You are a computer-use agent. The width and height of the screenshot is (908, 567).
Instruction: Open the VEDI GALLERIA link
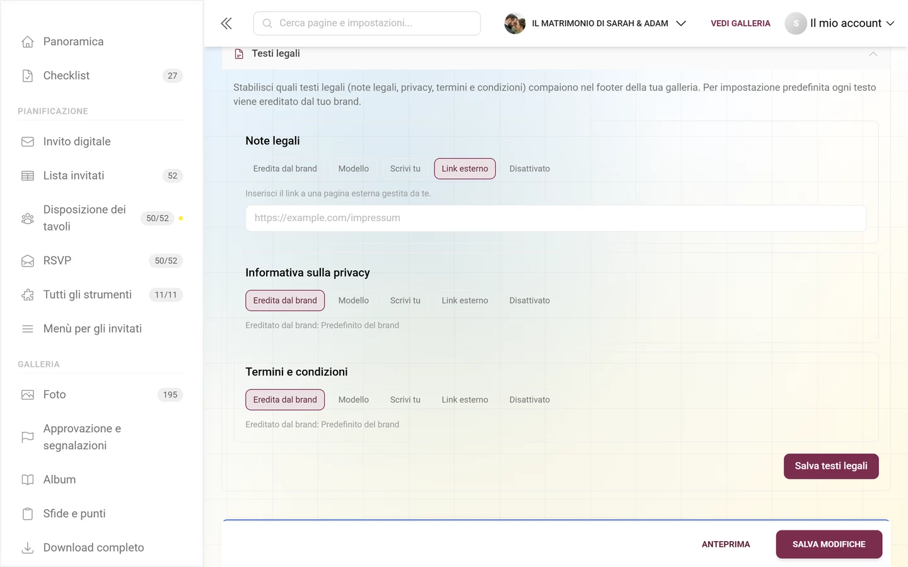[740, 23]
